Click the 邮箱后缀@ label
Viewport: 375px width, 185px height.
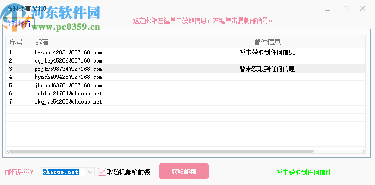[x=19, y=172]
